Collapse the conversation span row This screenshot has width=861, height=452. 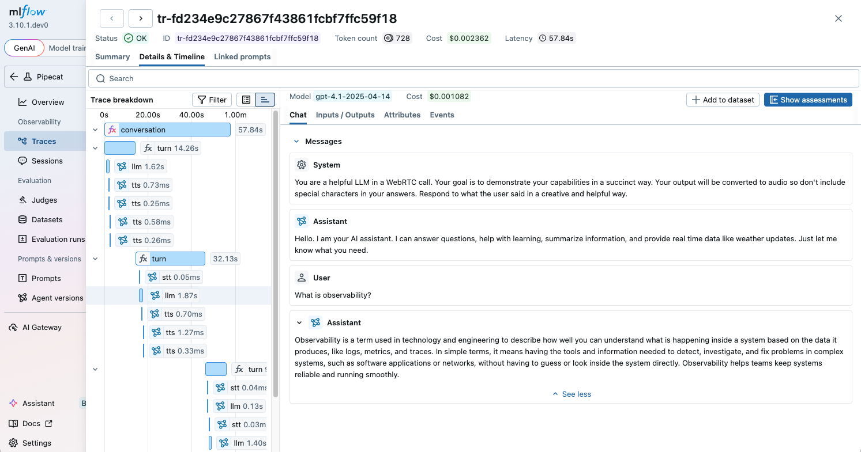point(95,130)
